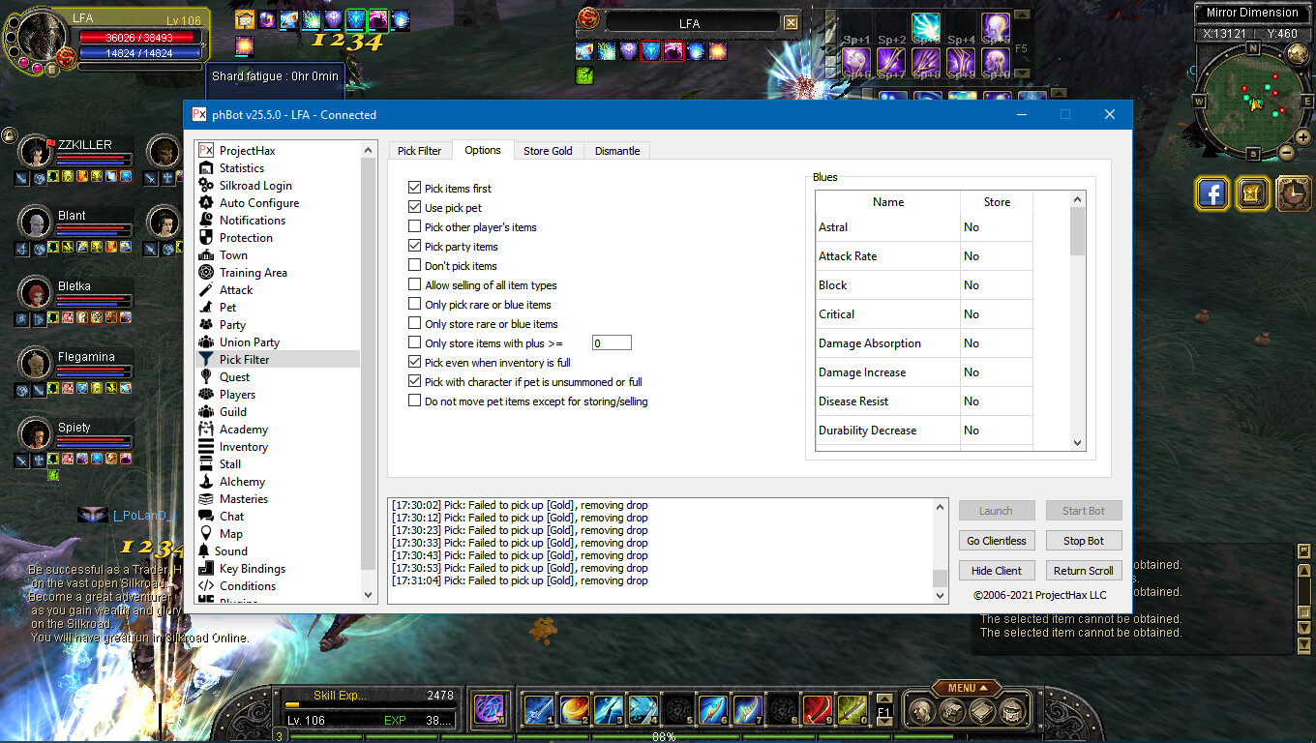Enable Pick other player's items checkbox
The height and width of the screenshot is (743, 1316).
(x=415, y=227)
